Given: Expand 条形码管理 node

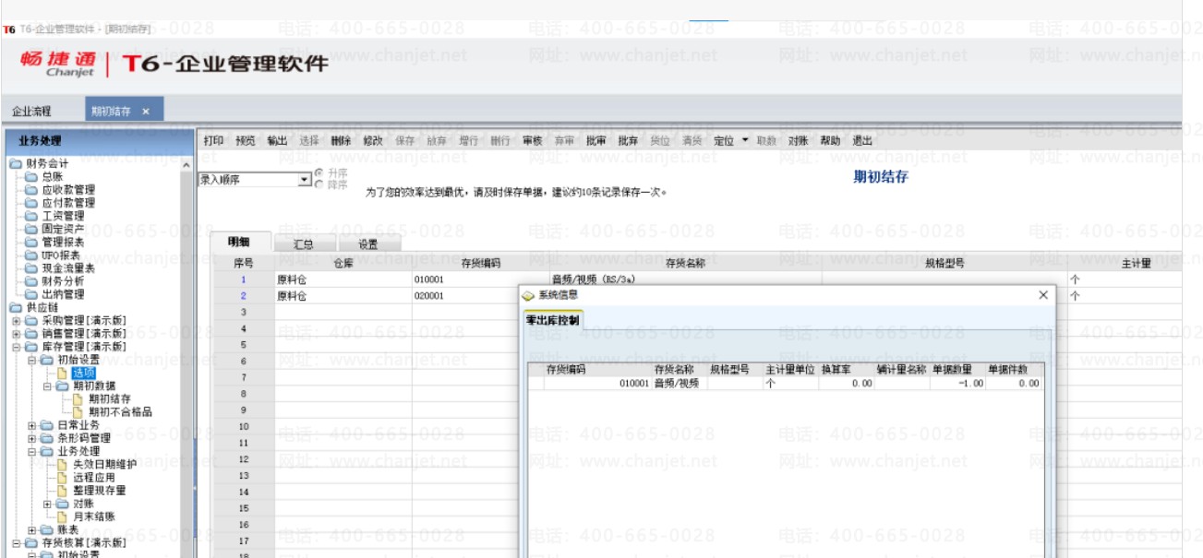Looking at the screenshot, I should click(31, 438).
